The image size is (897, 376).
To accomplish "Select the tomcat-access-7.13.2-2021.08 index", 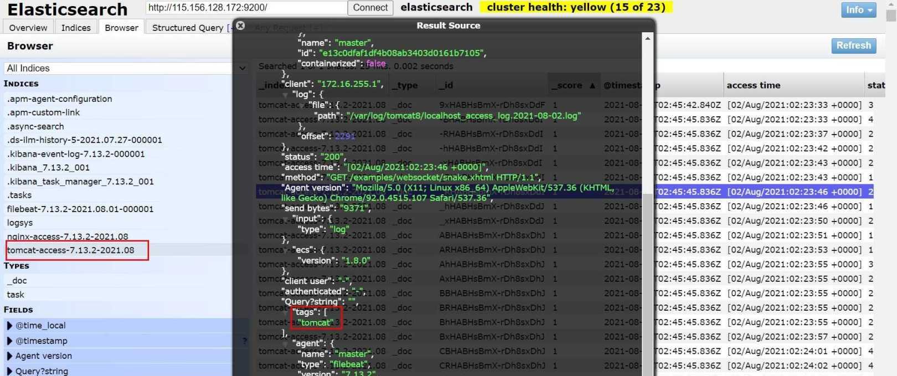I will click(70, 250).
